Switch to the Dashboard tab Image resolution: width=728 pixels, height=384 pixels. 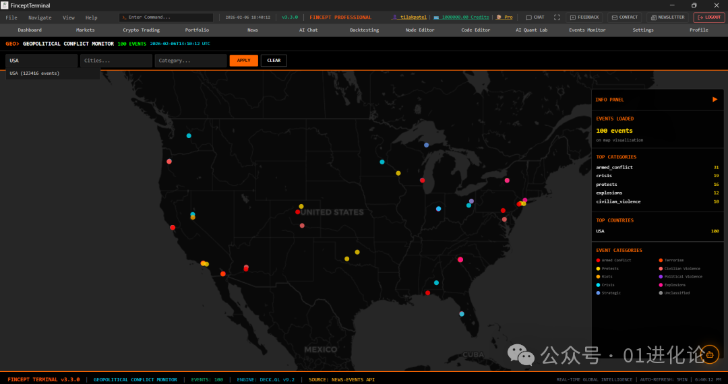pyautogui.click(x=30, y=30)
